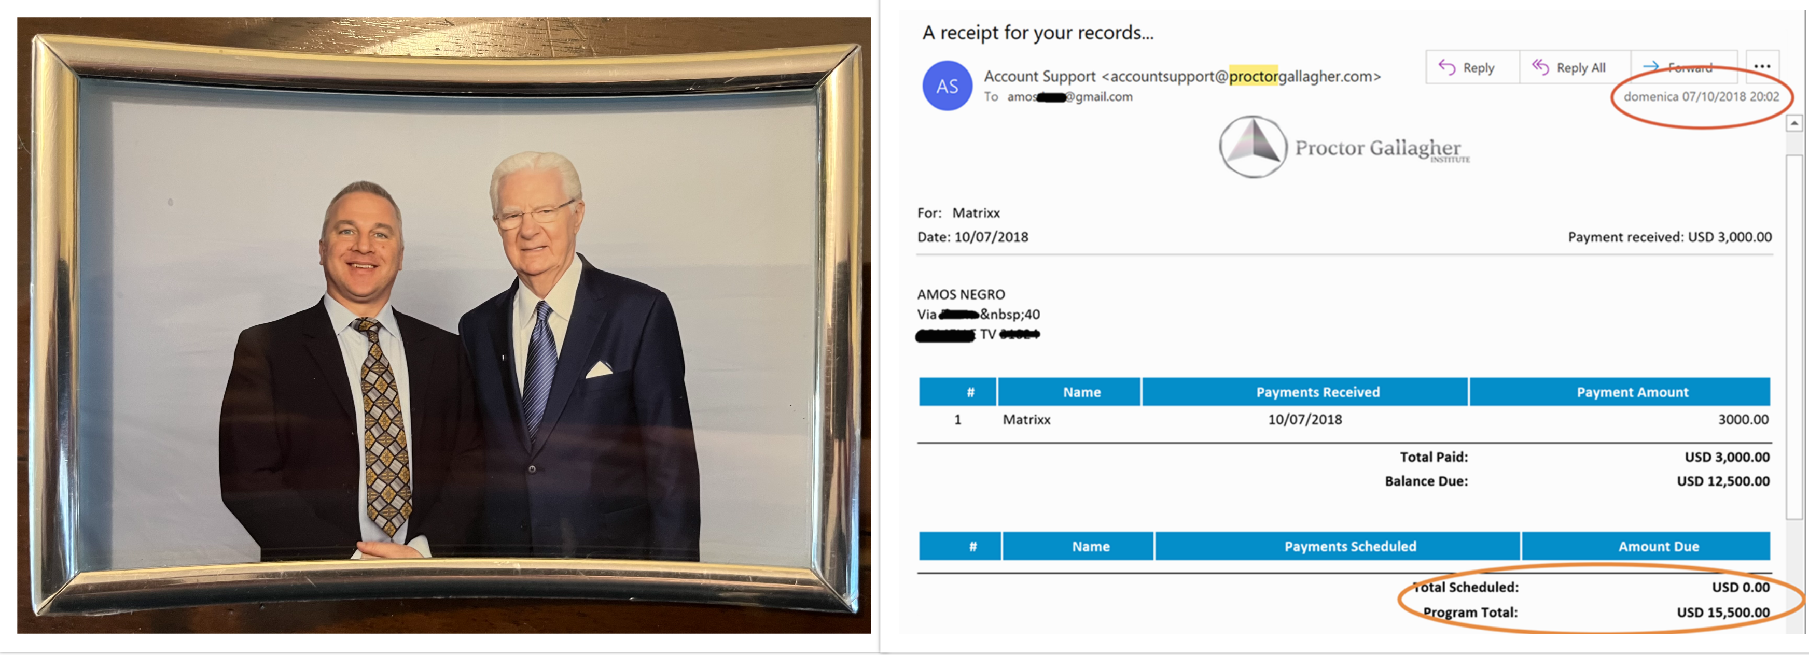This screenshot has width=1809, height=655.
Task: Click the Reply All button
Action: point(1575,67)
